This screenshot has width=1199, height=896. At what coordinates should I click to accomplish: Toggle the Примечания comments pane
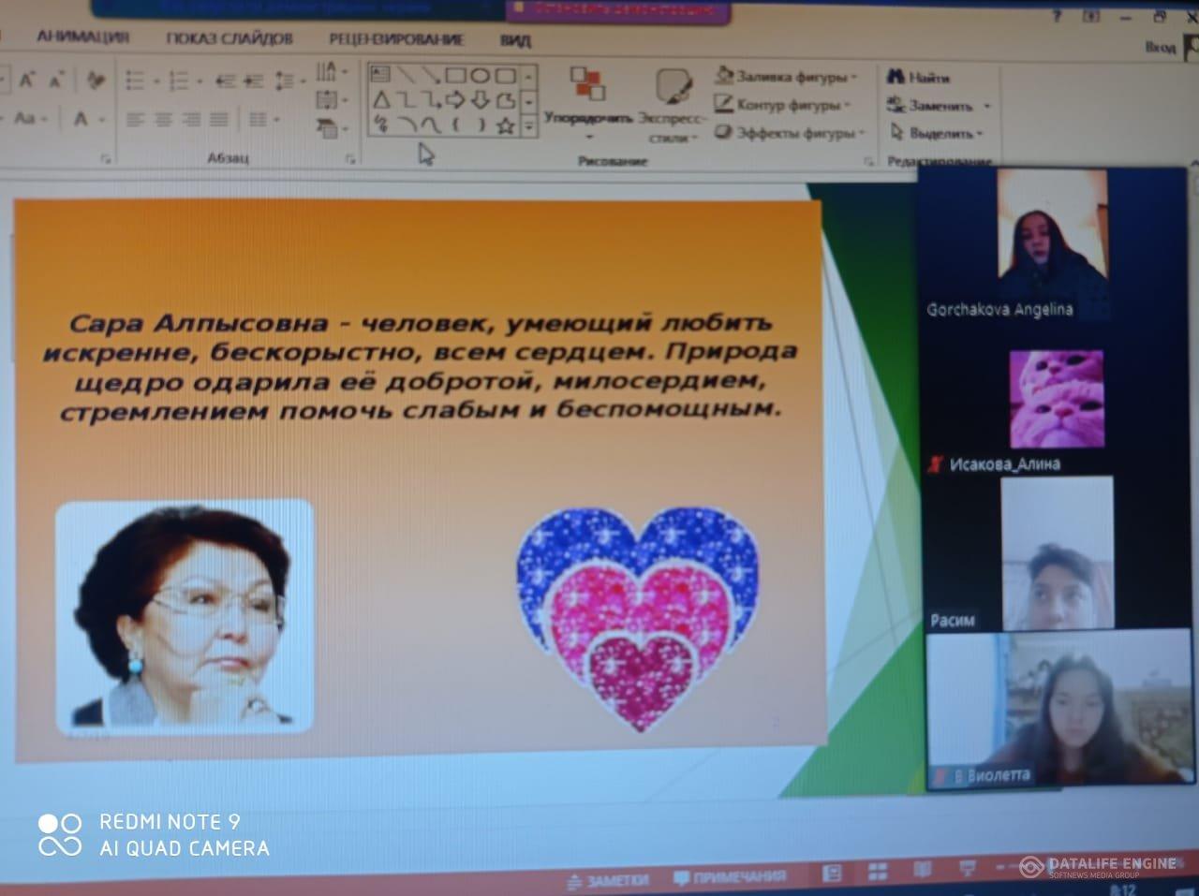click(730, 877)
